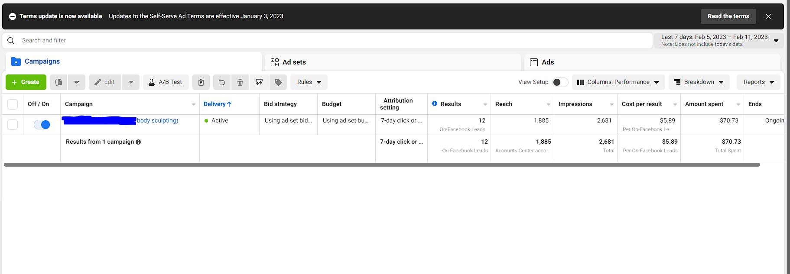The width and height of the screenshot is (790, 274).
Task: Click the Undo arrow icon
Action: 221,82
